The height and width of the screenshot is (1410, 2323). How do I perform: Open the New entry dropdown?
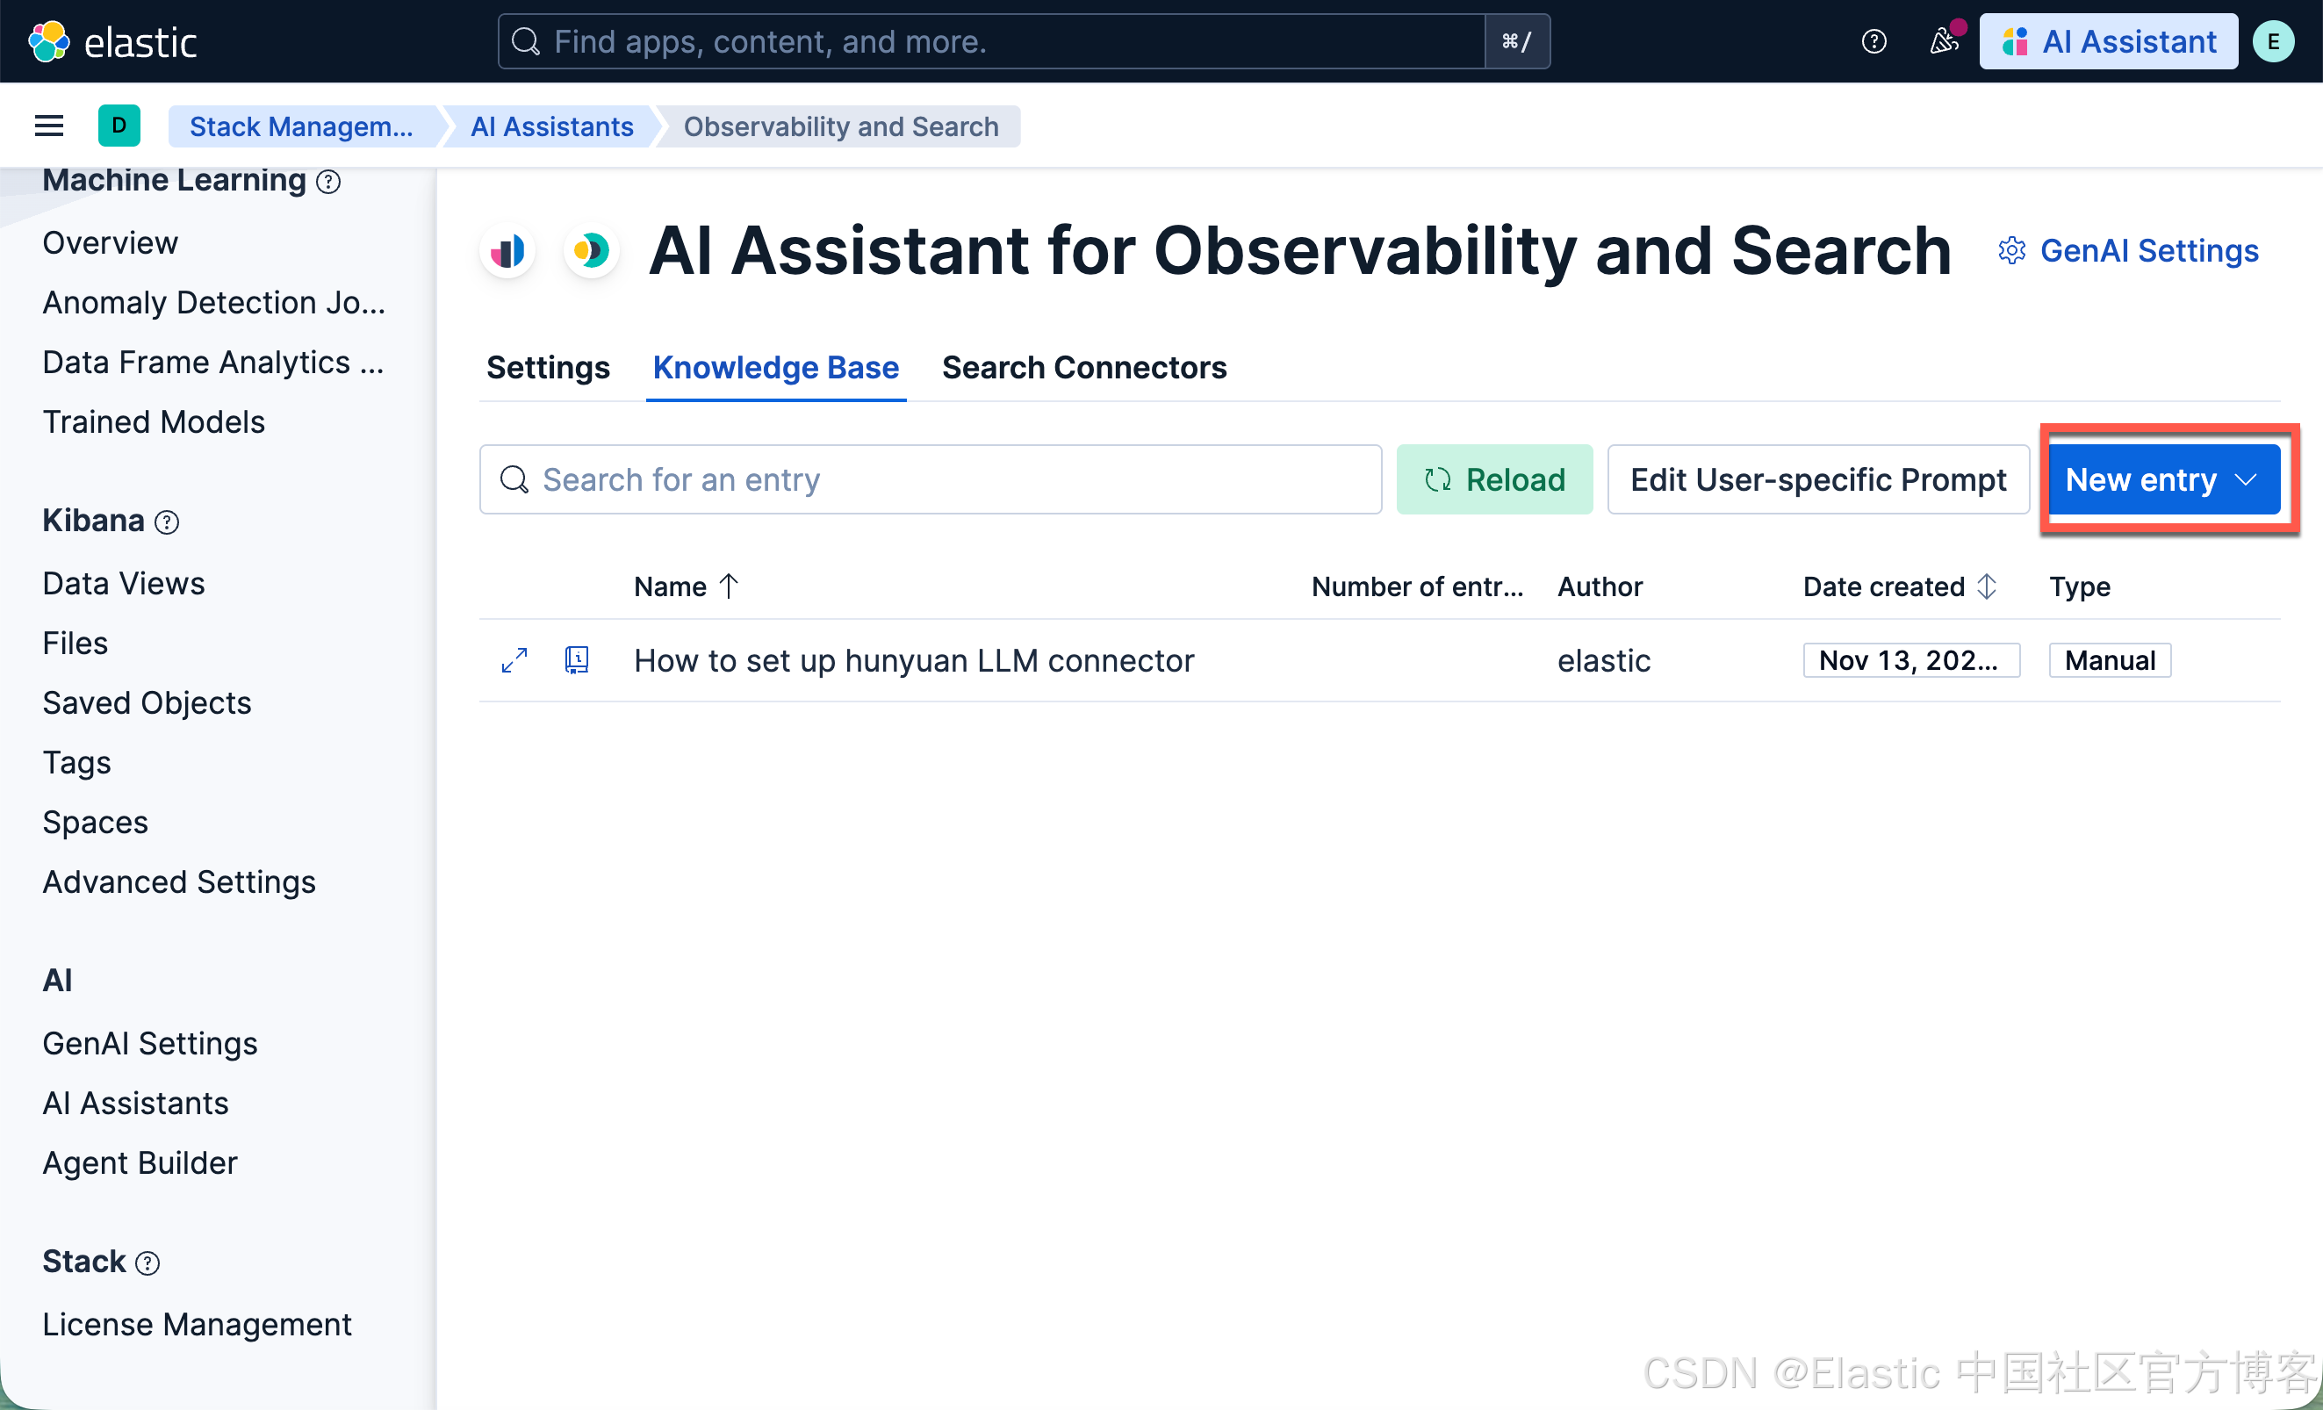coord(2162,479)
